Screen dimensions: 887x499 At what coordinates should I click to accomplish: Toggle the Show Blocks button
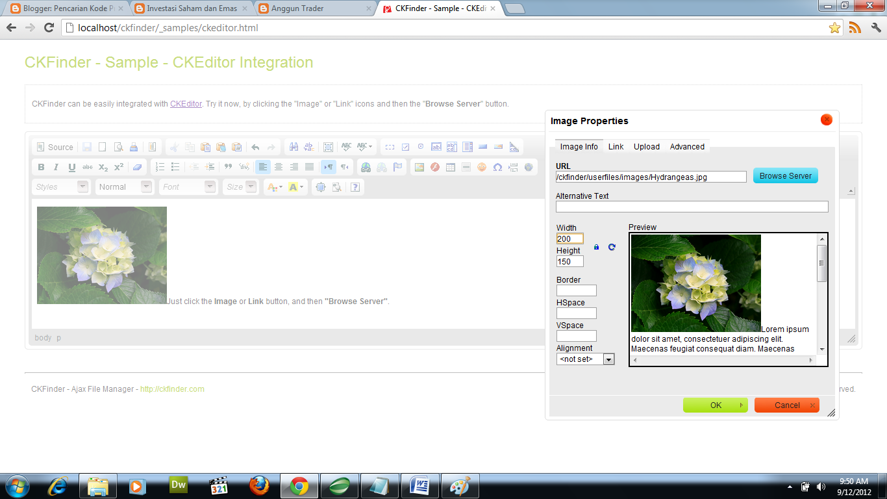[x=336, y=187]
